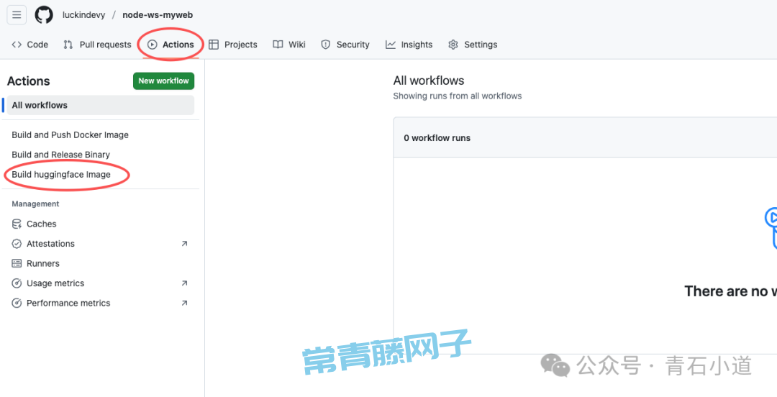
Task: Open Build and Push Docker Image workflow
Action: pyautogui.click(x=70, y=135)
